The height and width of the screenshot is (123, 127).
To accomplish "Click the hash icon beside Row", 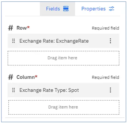I will (x=10, y=28).
